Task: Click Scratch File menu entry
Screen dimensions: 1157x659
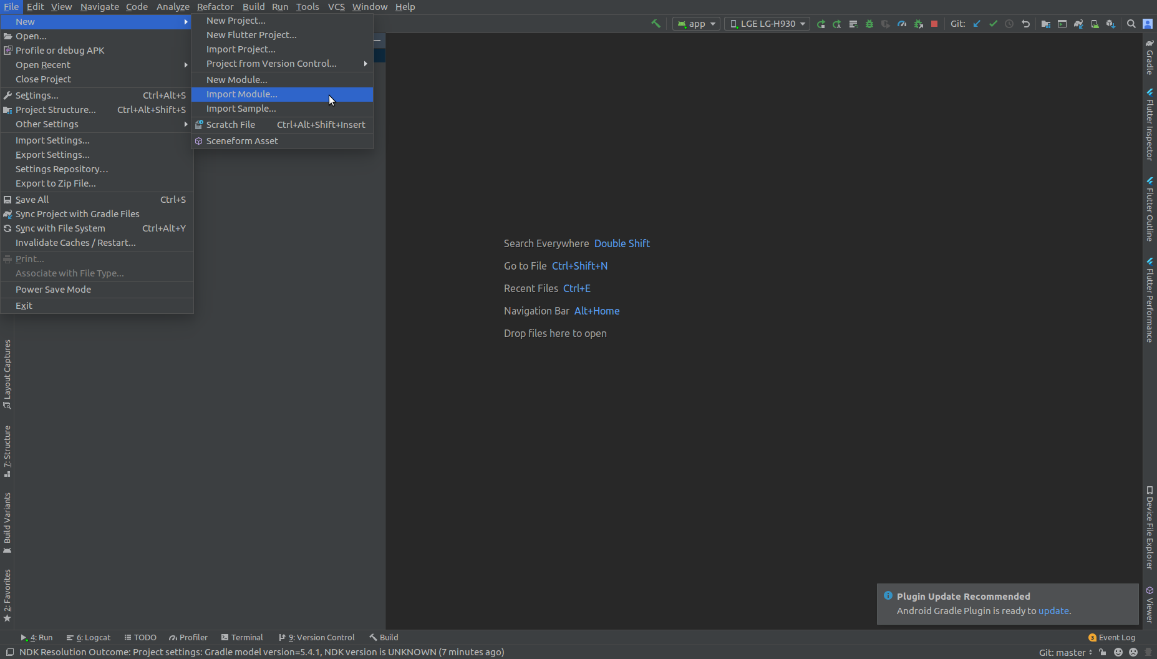Action: click(282, 125)
